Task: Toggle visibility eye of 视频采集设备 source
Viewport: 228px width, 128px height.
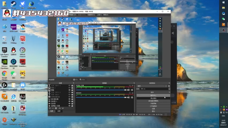Action: click(x=69, y=97)
